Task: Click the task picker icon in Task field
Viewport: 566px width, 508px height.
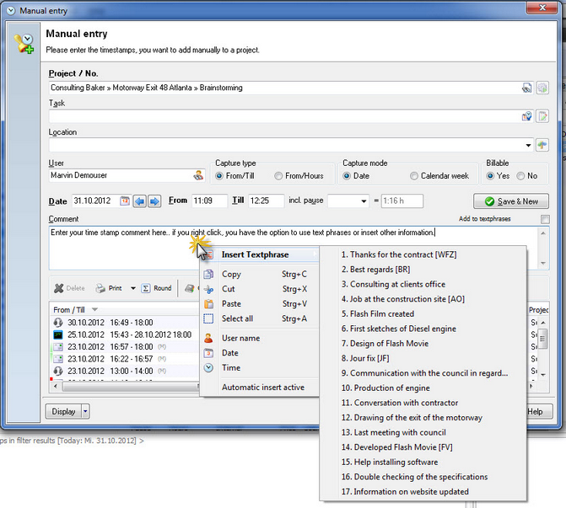Action: (526, 116)
